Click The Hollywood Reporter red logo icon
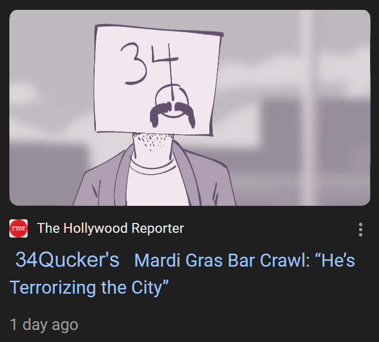Image resolution: width=379 pixels, height=342 pixels. point(18,228)
